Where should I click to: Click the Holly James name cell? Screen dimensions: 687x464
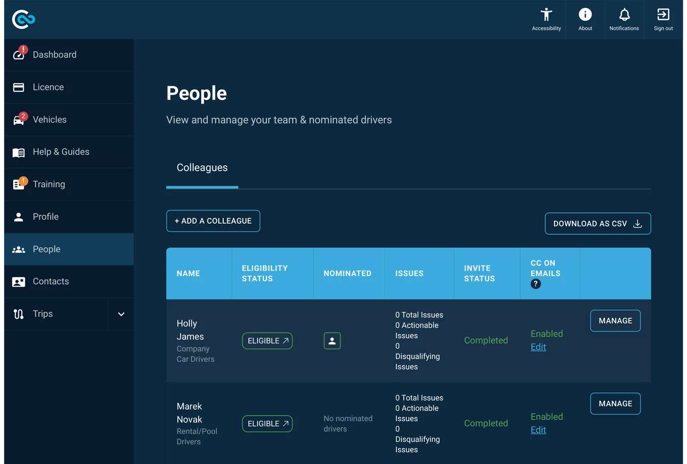click(199, 341)
